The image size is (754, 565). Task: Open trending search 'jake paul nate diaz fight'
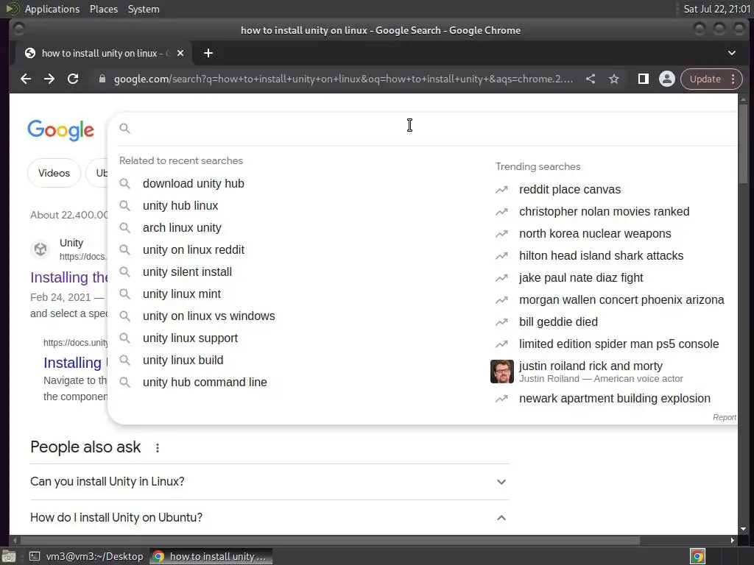pyautogui.click(x=581, y=277)
